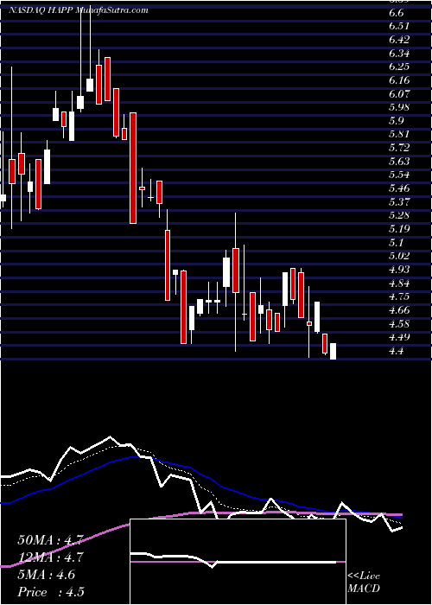Viewport: 432px width, 605px height.
Task: Click the 5.37 price axis label
Action: [399, 202]
